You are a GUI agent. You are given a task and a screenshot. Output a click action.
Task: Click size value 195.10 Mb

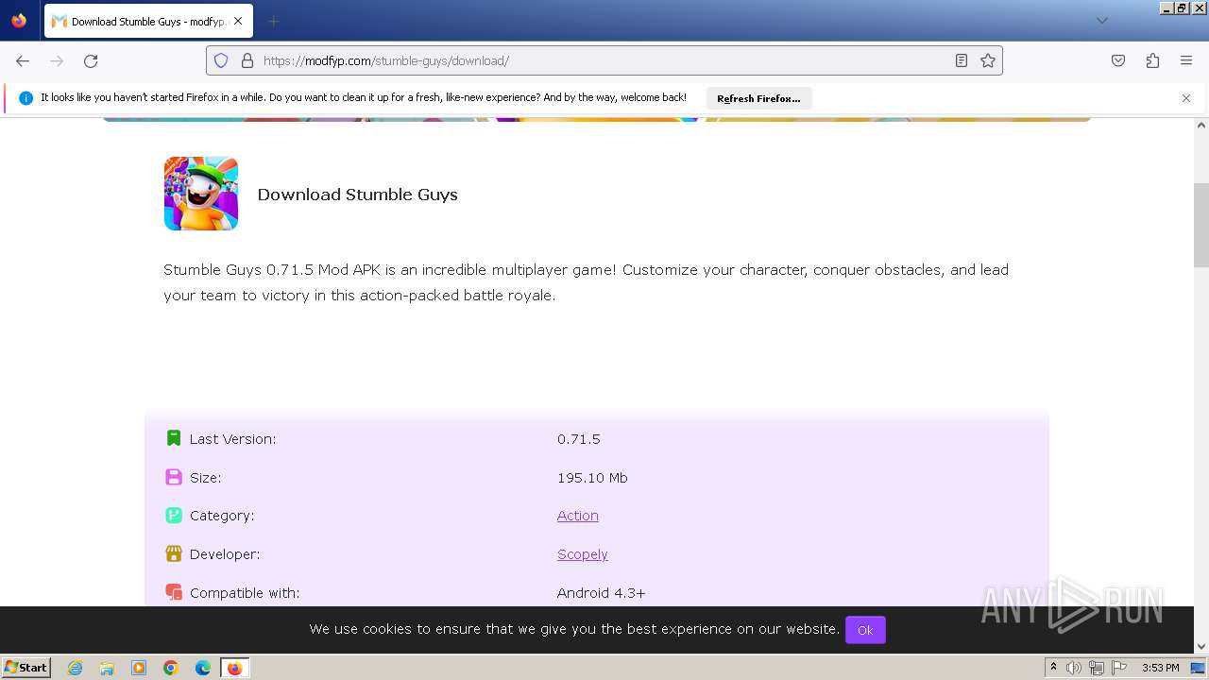point(592,478)
